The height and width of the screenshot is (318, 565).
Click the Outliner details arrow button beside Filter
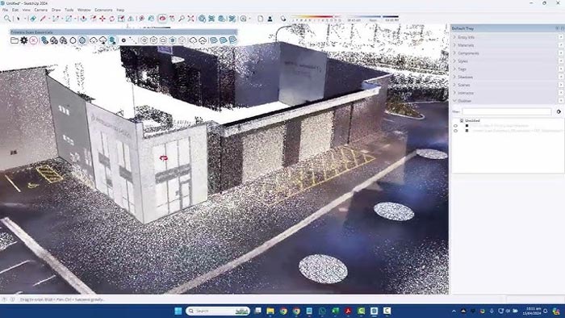click(559, 111)
